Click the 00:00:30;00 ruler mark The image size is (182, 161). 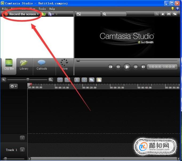click(x=117, y=88)
